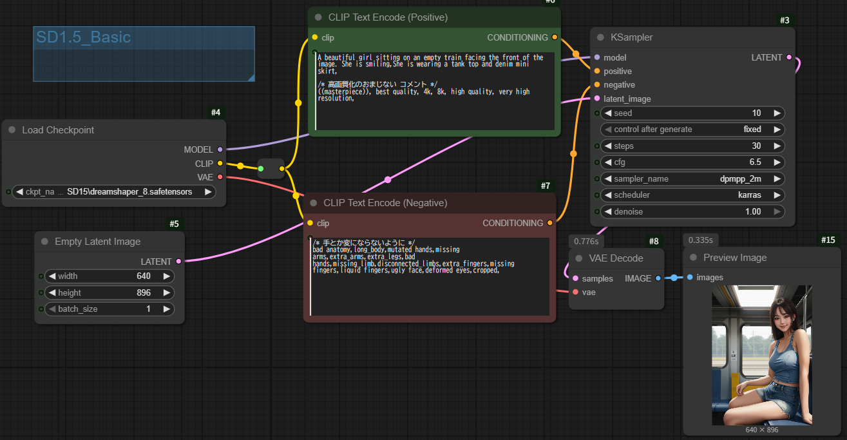Click the MODEL output socket on Load Checkpoint

tap(220, 149)
